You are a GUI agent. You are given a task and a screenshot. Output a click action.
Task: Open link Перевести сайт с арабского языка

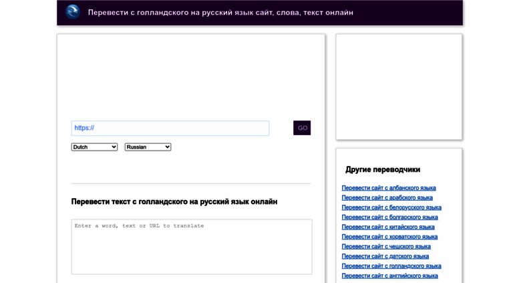387,198
